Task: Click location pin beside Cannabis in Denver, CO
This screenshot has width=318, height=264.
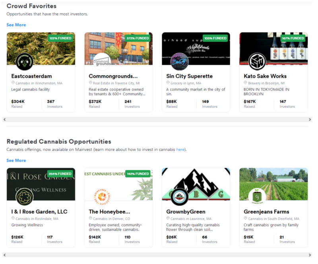Action: click(91, 218)
